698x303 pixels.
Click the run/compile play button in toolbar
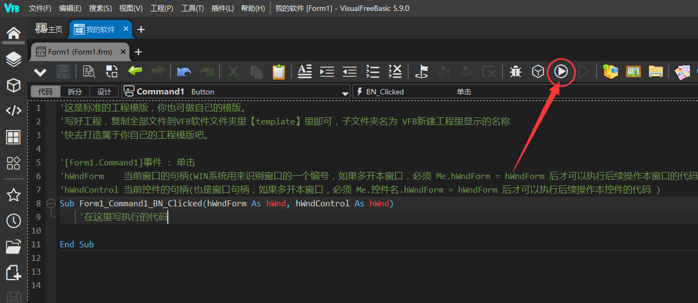click(x=561, y=72)
